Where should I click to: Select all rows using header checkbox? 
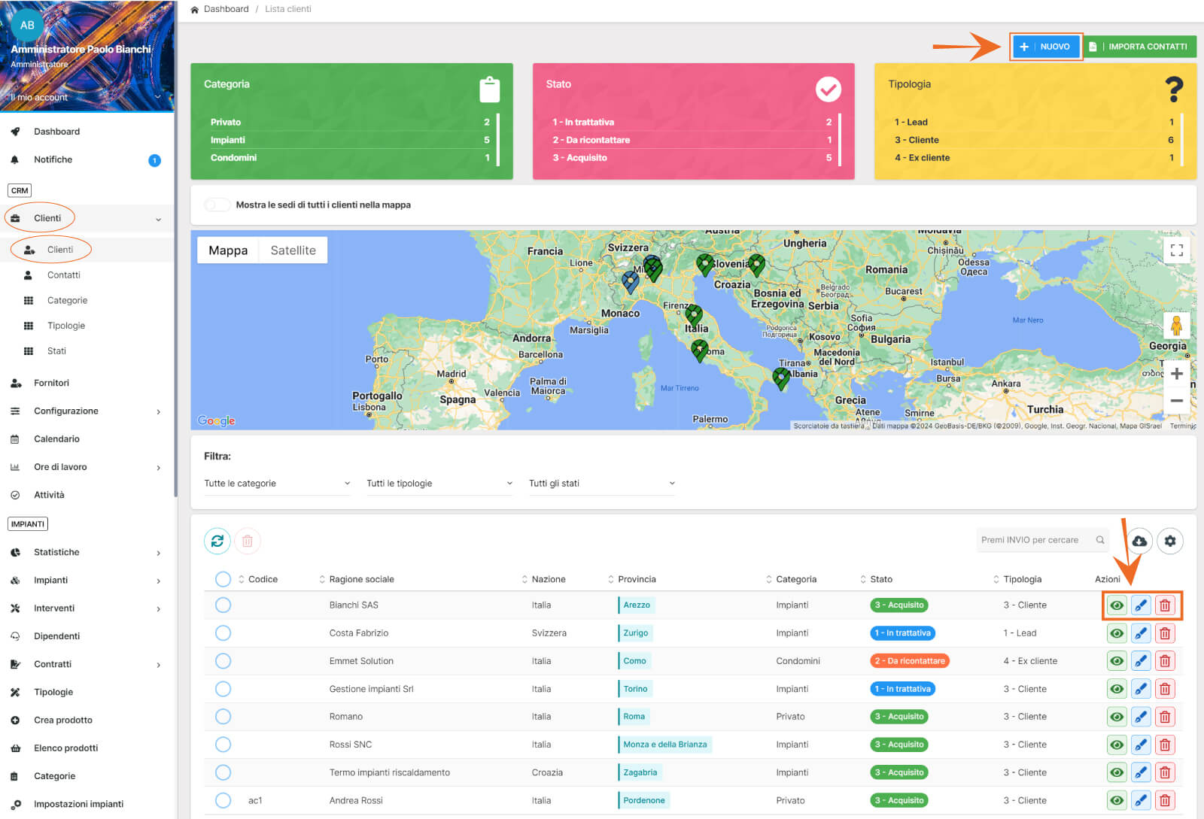223,579
